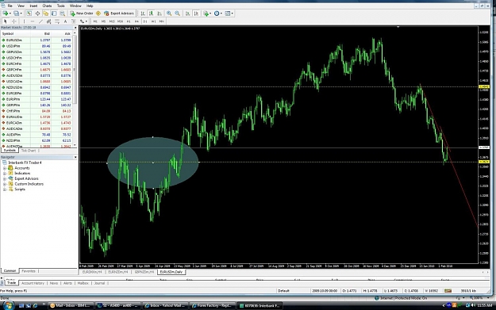The width and height of the screenshot is (496, 310).
Task: Switch to M15 timeframe
Action: 112,21
